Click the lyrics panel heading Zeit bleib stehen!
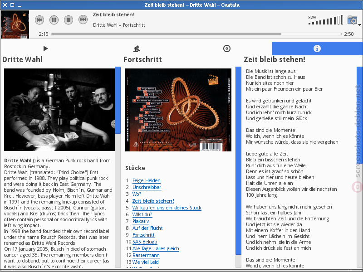Screen dimensions: 363x272 [x=275, y=59]
